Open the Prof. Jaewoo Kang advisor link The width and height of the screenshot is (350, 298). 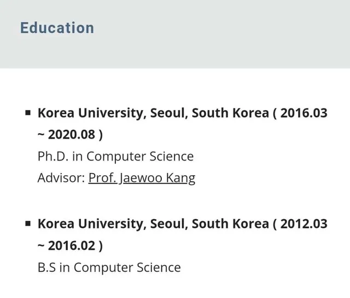(x=142, y=178)
